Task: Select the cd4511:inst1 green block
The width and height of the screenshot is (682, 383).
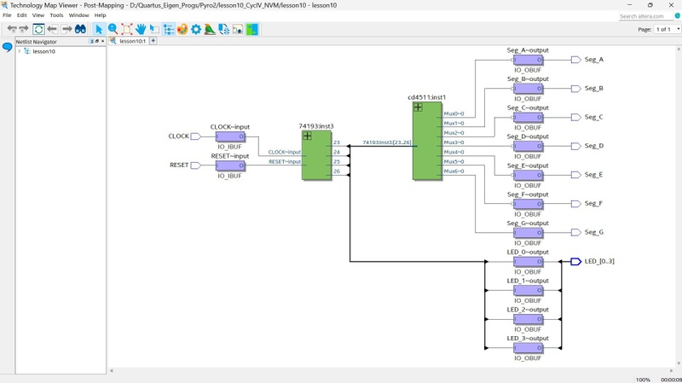Action: pyautogui.click(x=427, y=141)
